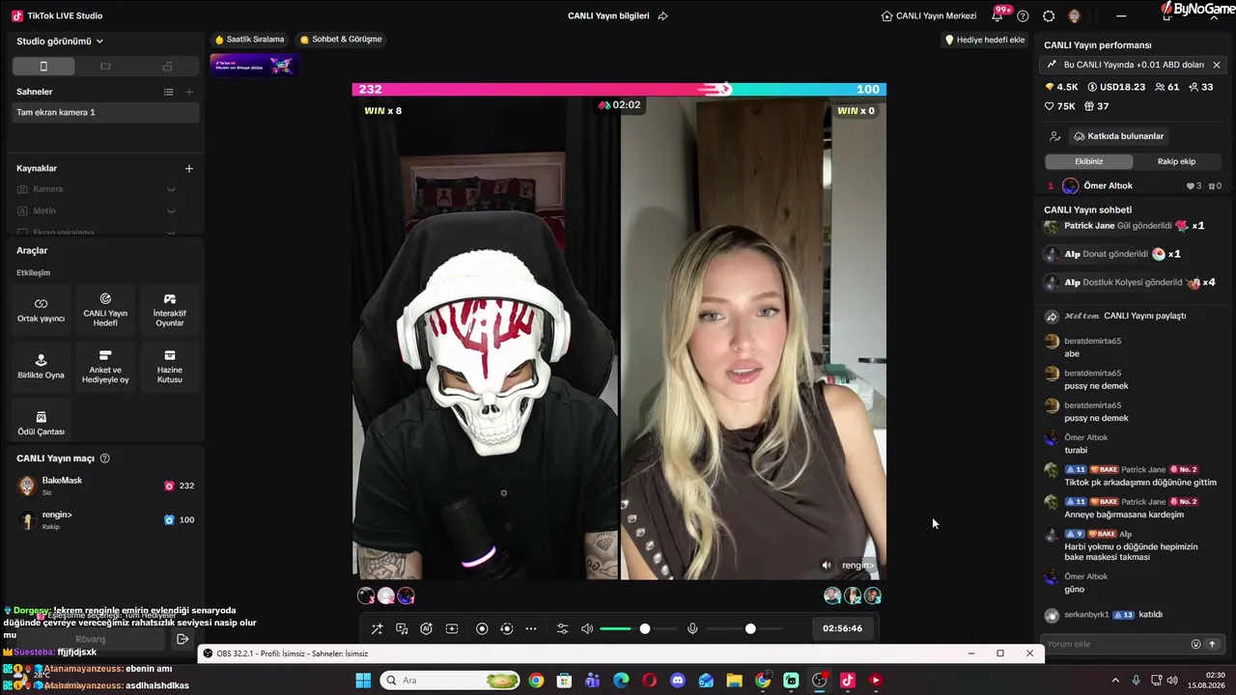
Task: Show hidden system tray icons
Action: point(1116,681)
